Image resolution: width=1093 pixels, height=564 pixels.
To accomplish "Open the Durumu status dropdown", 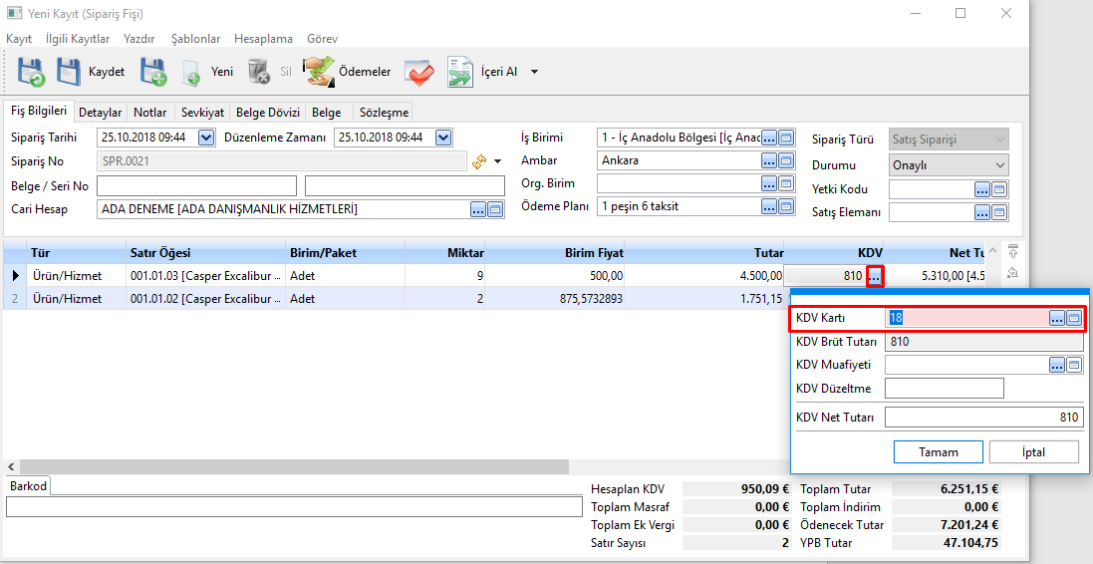I will [x=999, y=165].
